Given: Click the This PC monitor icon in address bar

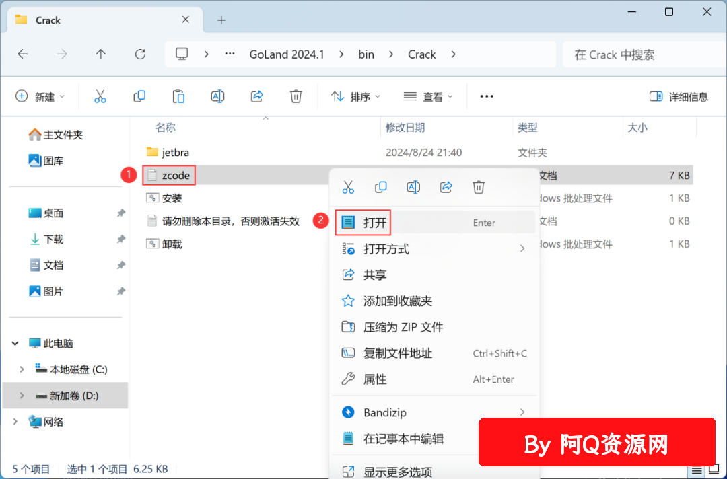Looking at the screenshot, I should click(182, 54).
